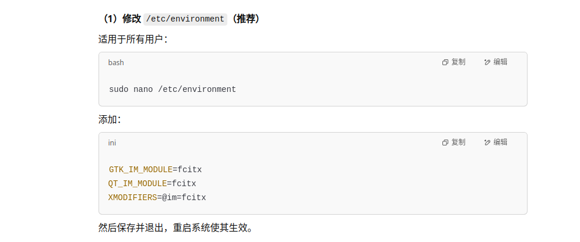Click the "添加" text above the ini block
This screenshot has height=242, width=580.
pyautogui.click(x=109, y=119)
